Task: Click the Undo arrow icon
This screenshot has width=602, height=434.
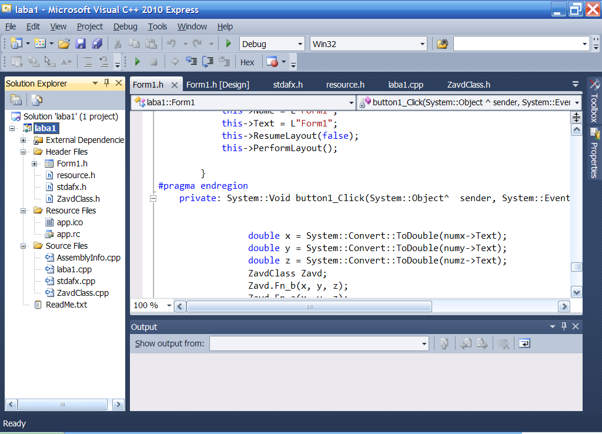Action: click(172, 44)
